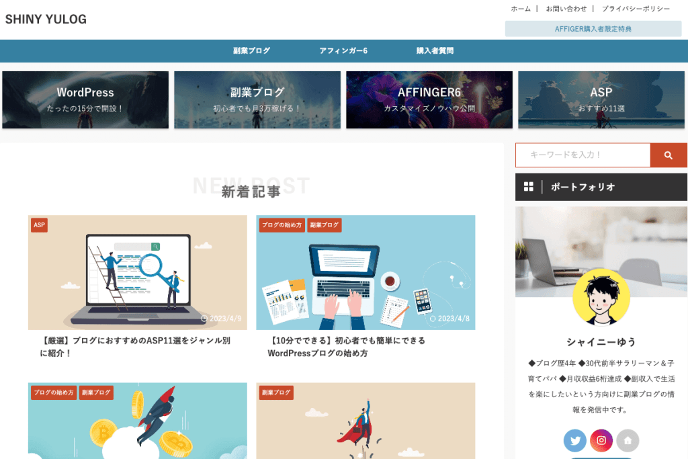Image resolution: width=688 pixels, height=459 pixels.
Task: Open the Twitter profile icon
Action: pos(574,441)
